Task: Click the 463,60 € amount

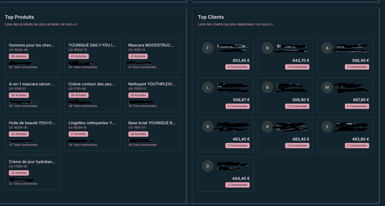Action: click(x=360, y=139)
